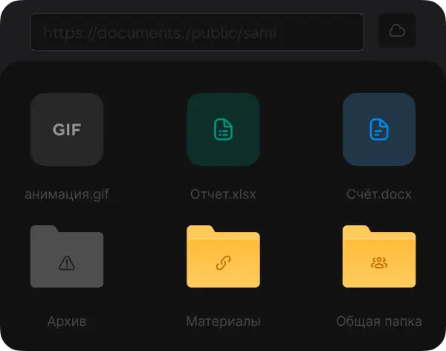Open the GIF file tile
The width and height of the screenshot is (446, 351).
pyautogui.click(x=67, y=129)
